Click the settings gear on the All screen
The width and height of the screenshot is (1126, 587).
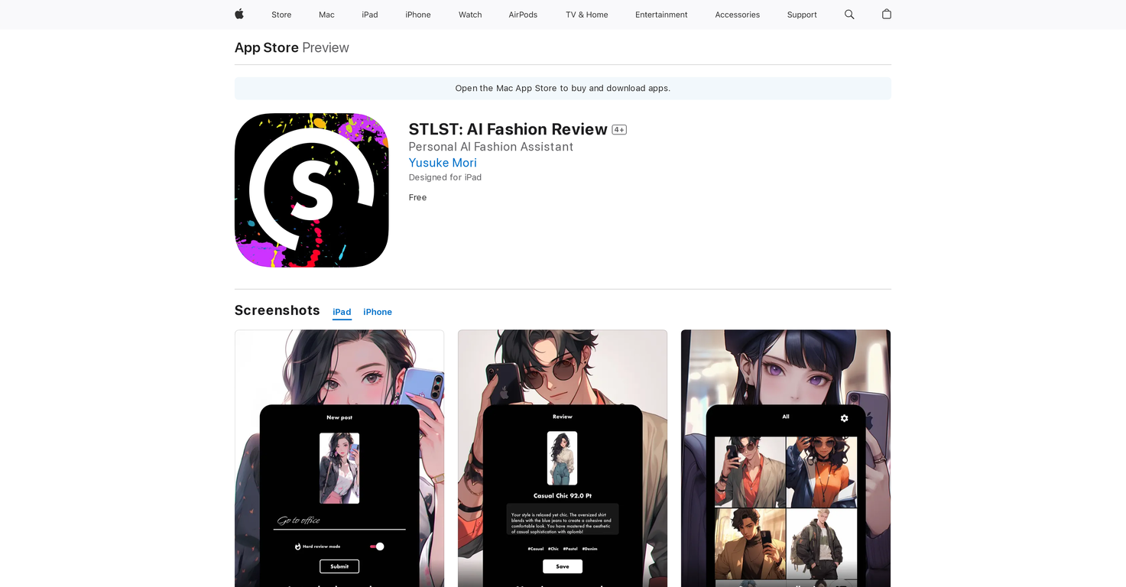click(x=844, y=418)
